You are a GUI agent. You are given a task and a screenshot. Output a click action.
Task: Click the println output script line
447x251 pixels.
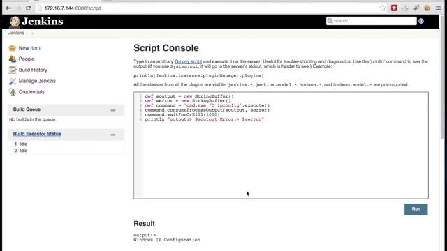pos(205,119)
